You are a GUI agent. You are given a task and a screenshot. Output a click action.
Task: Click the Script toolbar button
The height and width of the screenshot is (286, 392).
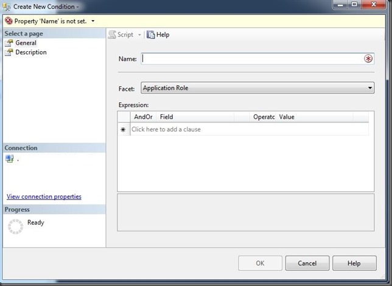click(x=121, y=35)
